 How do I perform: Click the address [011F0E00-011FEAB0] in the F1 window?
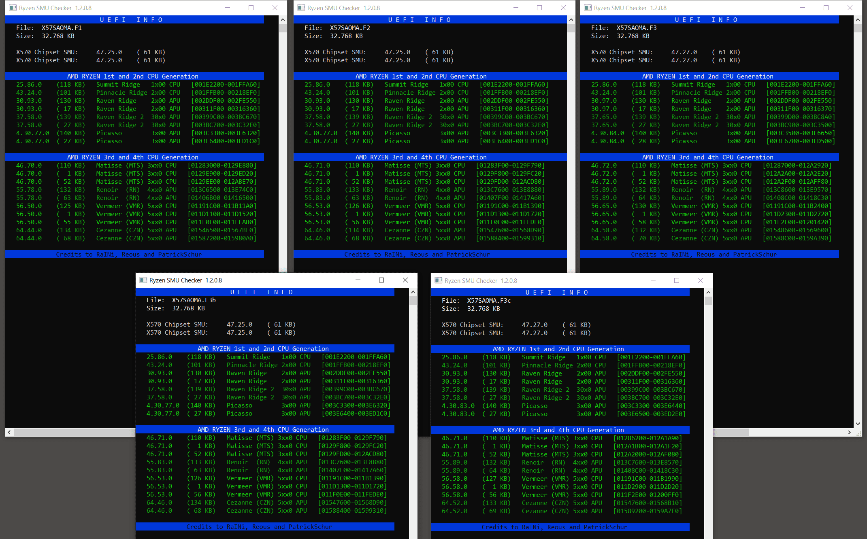pyautogui.click(x=222, y=222)
